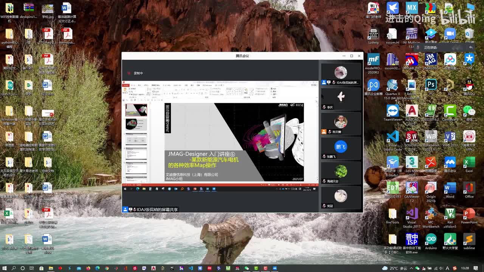The image size is (484, 272).
Task: Launch CAJViewer 7.2 from the desktop
Action: pyautogui.click(x=411, y=192)
